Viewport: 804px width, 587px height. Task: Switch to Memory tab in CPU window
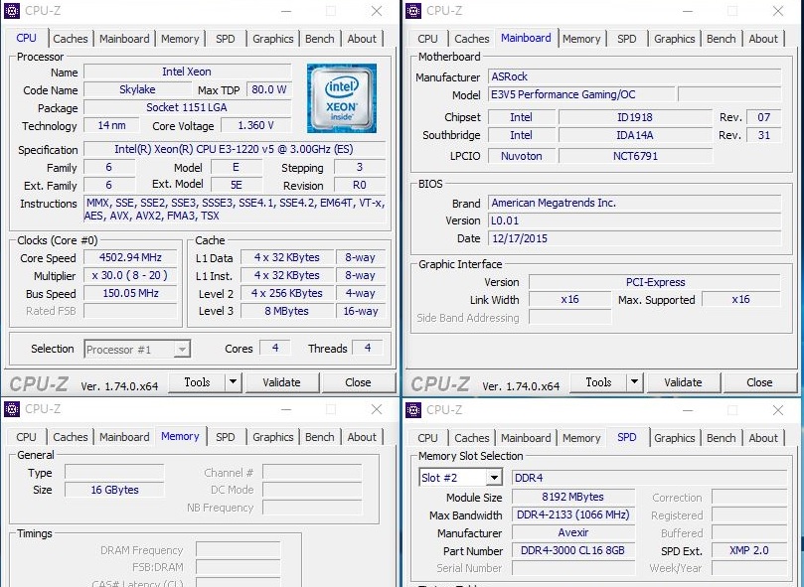[180, 39]
